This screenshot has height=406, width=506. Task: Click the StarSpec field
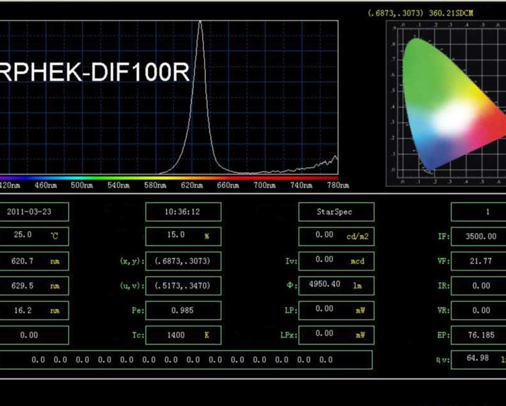335,212
